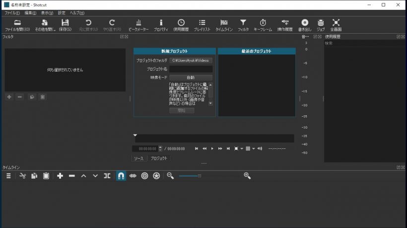Viewport: 407px width, 228px height.
Task: Click the fast forward playback button
Action: click(220, 149)
